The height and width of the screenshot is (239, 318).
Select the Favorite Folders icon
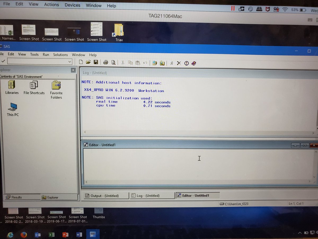tap(56, 90)
